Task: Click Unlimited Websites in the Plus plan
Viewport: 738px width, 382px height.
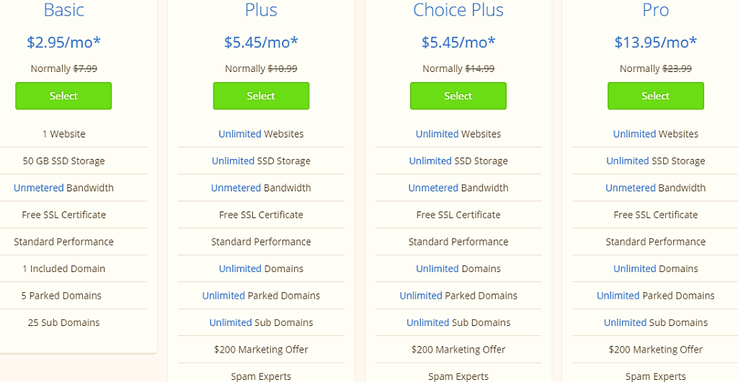Action: tap(261, 134)
